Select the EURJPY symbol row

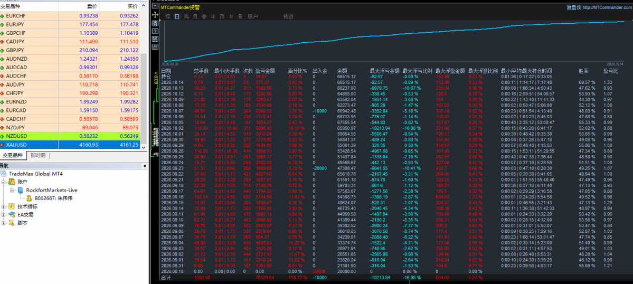[70, 24]
